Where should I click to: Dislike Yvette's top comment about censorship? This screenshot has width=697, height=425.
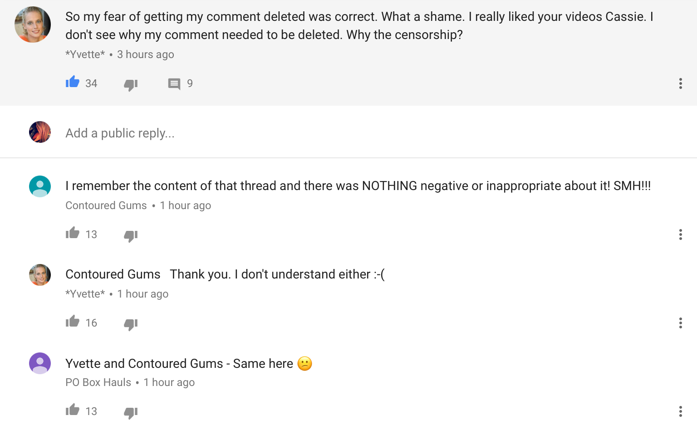coord(131,84)
